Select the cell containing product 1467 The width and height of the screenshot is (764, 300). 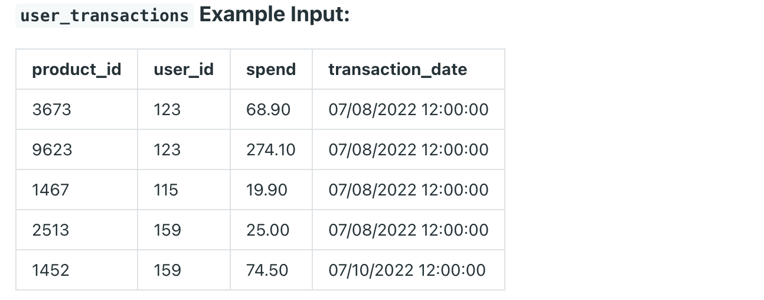point(51,190)
